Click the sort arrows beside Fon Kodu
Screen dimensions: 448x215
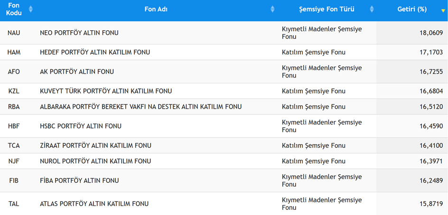click(31, 9)
